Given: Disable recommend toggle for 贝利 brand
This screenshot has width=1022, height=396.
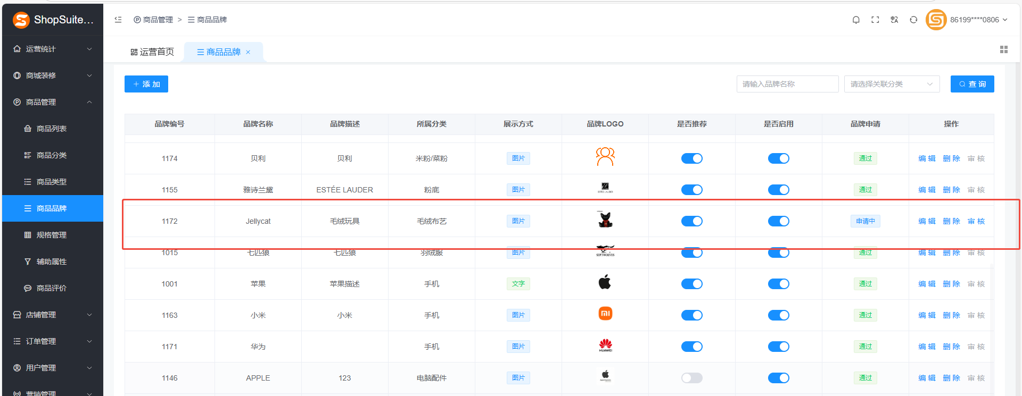Looking at the screenshot, I should pos(691,158).
